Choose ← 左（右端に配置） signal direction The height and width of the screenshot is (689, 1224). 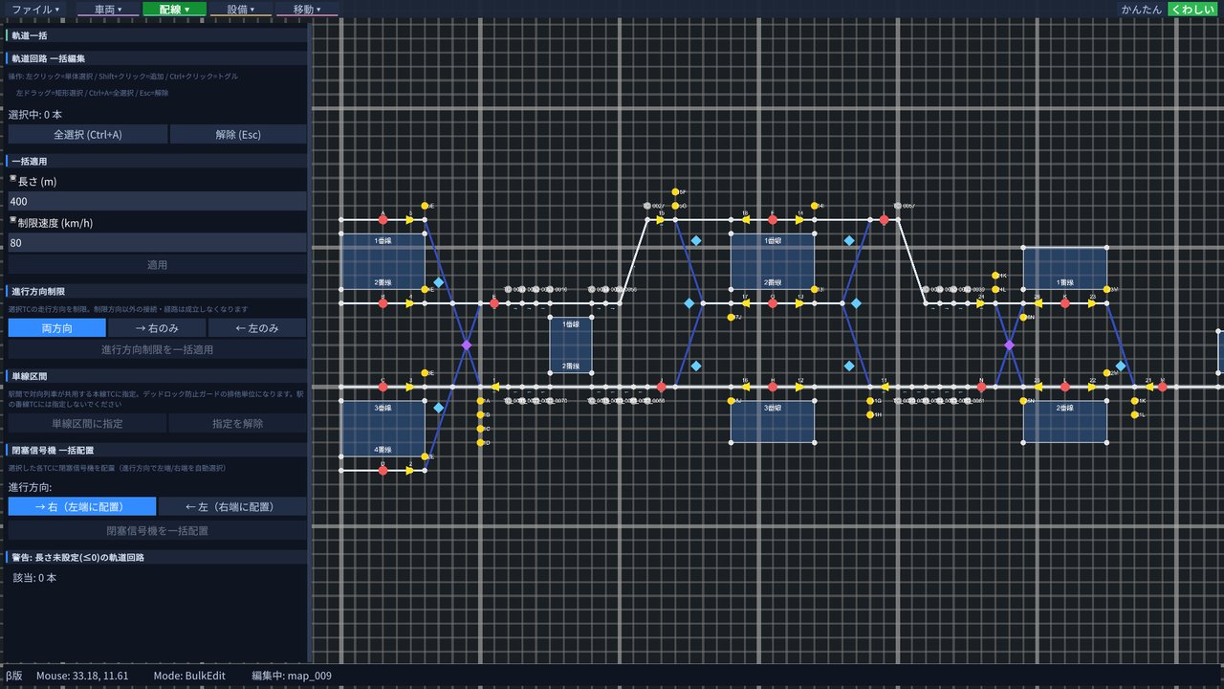(232, 506)
